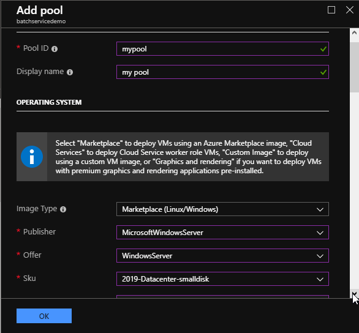Open the Sku dropdown
The height and width of the screenshot is (333, 359).
(222, 279)
